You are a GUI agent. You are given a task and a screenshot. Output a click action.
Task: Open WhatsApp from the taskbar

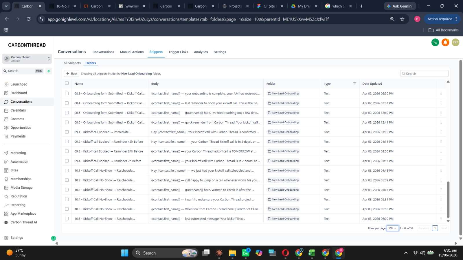246,253
